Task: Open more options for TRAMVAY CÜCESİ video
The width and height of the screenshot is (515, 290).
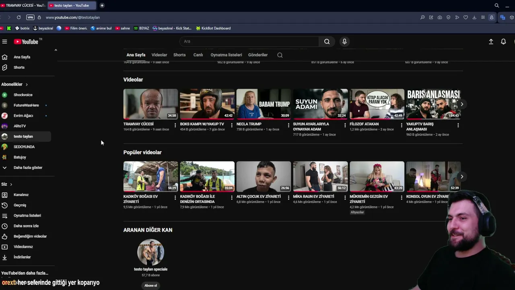Action: (x=175, y=125)
